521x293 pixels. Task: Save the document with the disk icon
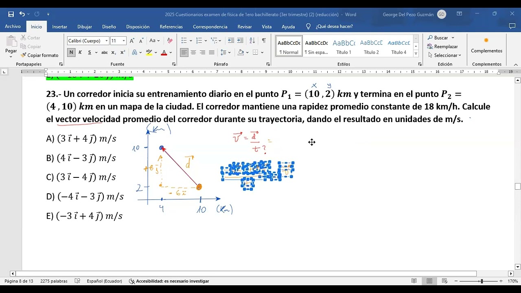pos(11,14)
